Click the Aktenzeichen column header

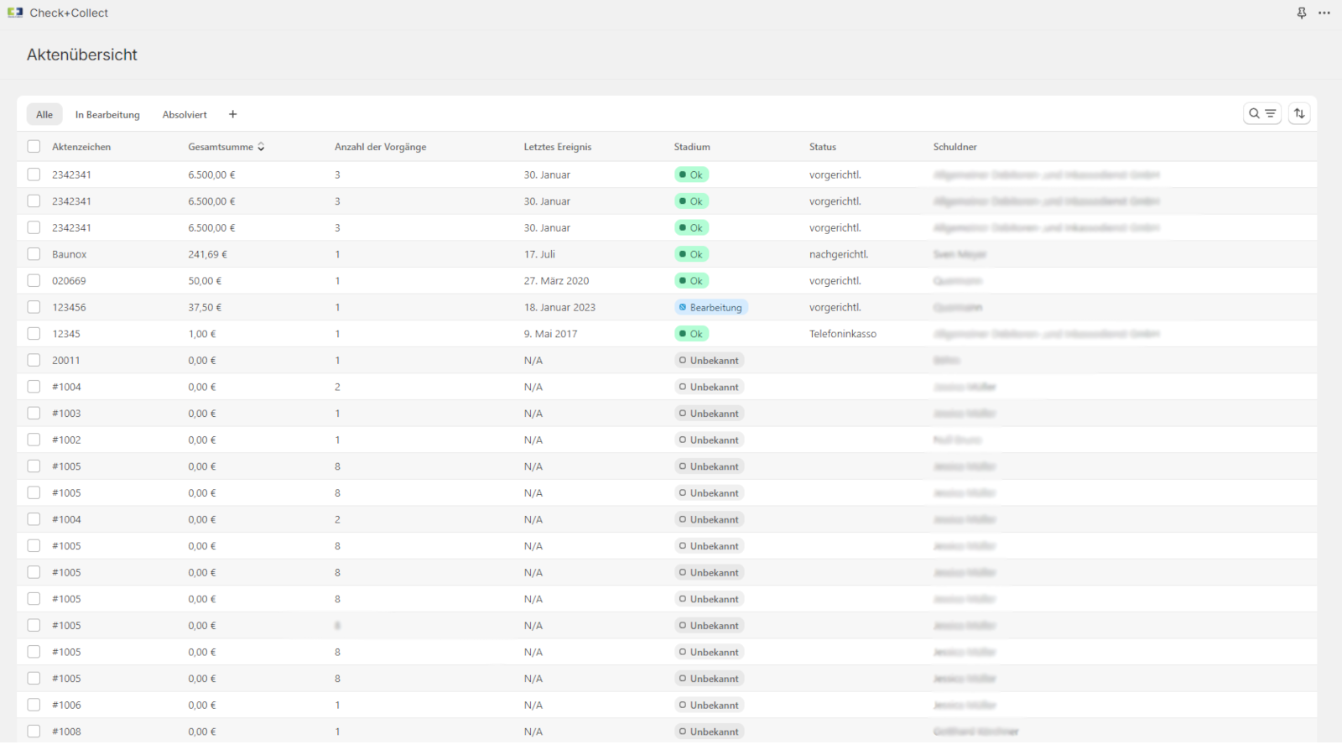point(81,147)
